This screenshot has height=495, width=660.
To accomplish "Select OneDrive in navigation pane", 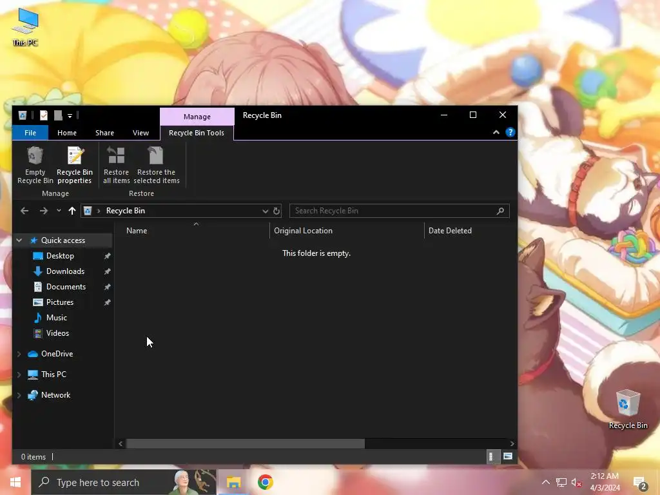I will pos(57,354).
